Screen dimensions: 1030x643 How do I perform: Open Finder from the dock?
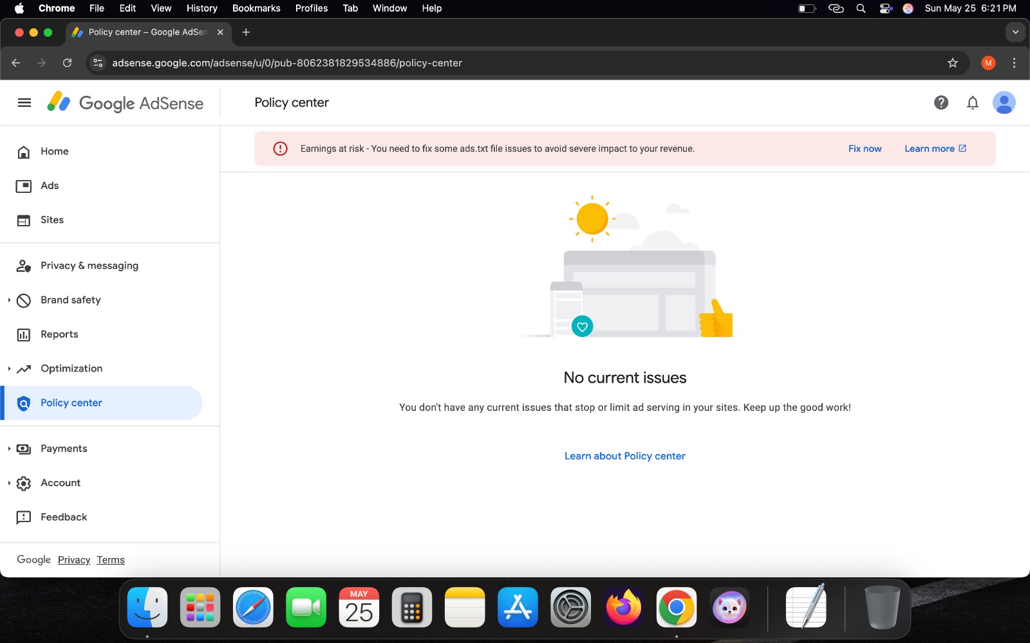click(147, 608)
